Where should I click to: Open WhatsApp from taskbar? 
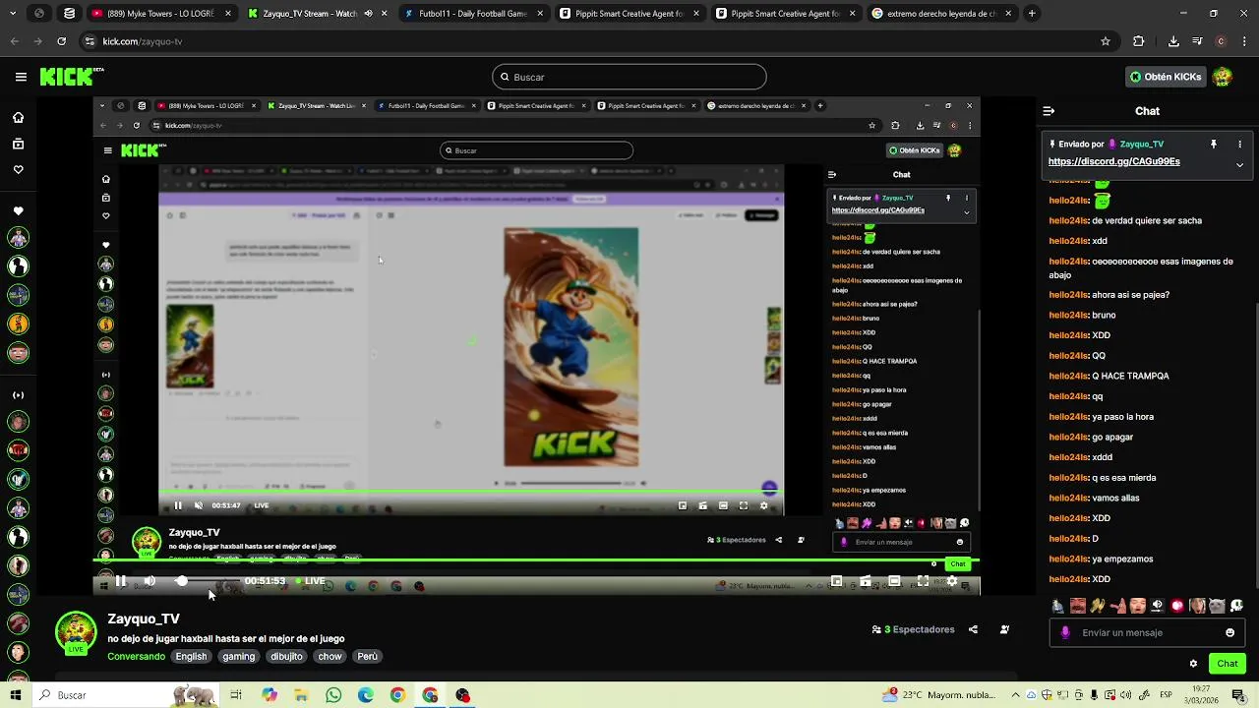coord(333,695)
